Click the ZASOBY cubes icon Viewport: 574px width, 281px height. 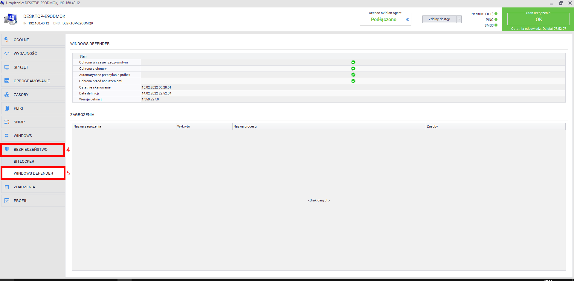7,94
